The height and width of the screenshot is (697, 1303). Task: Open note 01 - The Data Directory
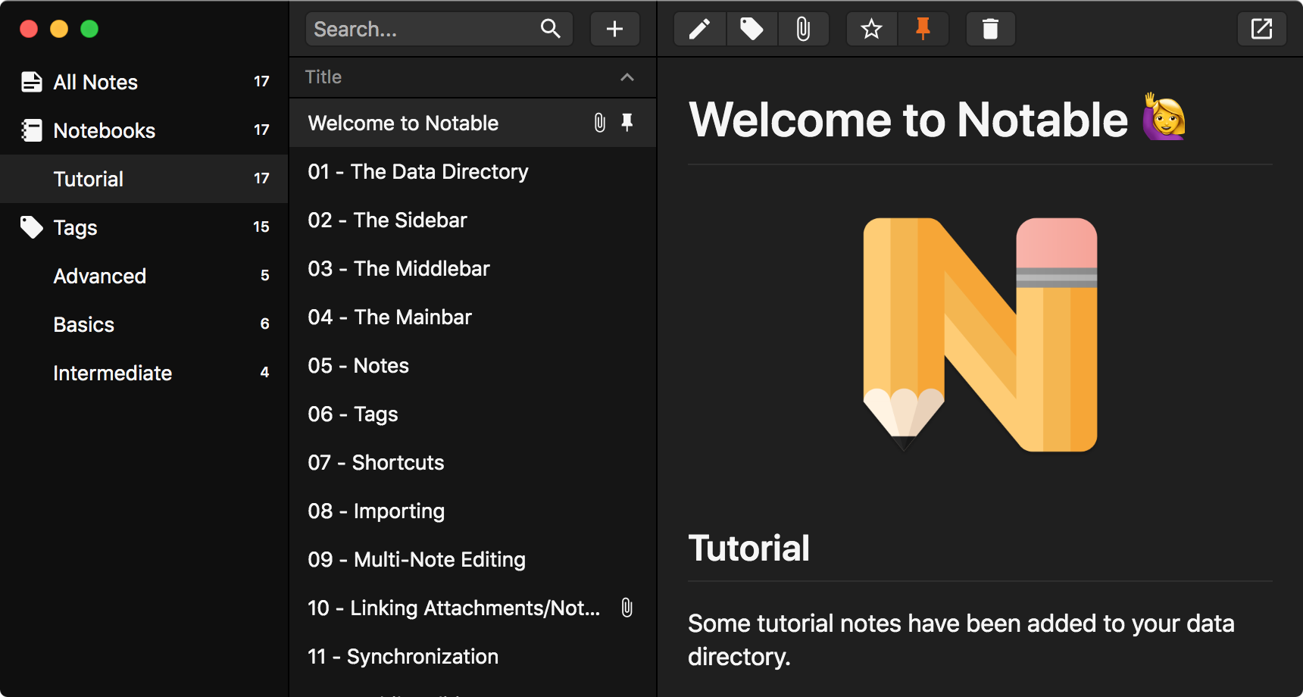pyautogui.click(x=473, y=171)
